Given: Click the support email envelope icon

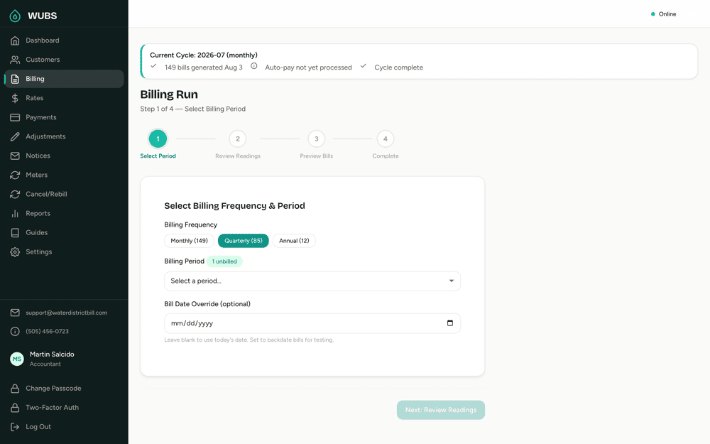Looking at the screenshot, I should tap(15, 313).
